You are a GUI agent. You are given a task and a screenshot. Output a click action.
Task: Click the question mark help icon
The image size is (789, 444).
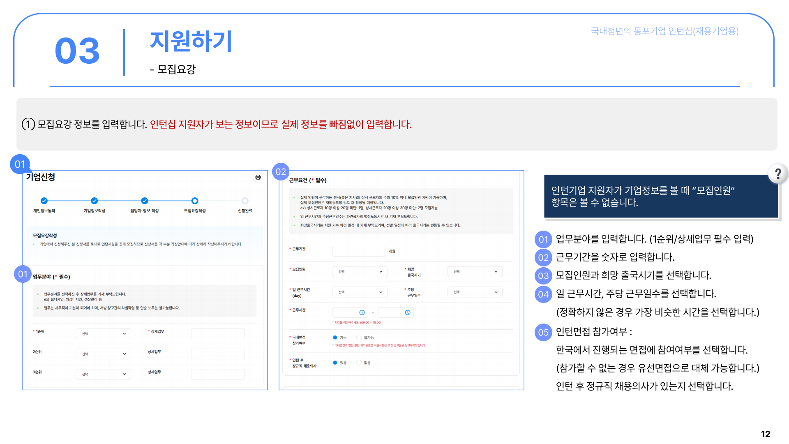(777, 173)
